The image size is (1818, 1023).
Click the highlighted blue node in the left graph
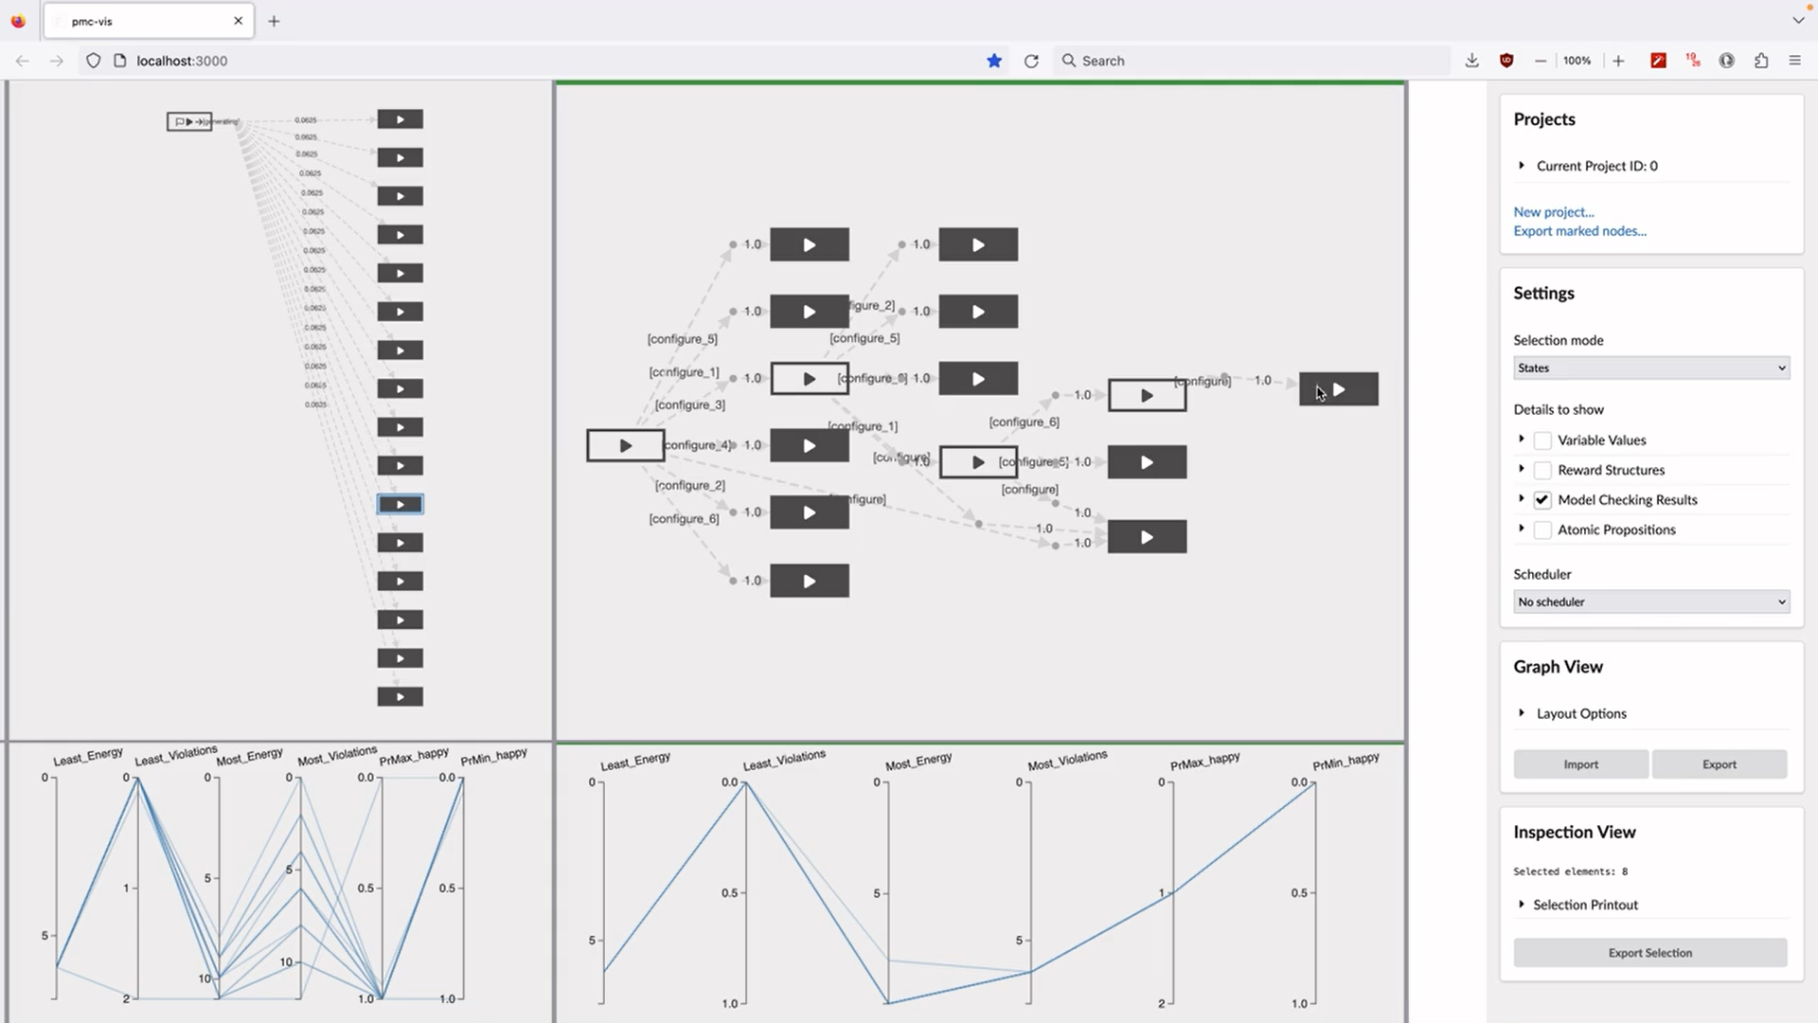click(400, 505)
